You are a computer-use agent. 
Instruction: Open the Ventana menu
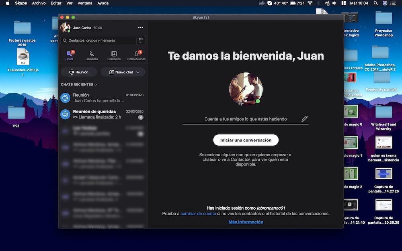coord(85,3)
